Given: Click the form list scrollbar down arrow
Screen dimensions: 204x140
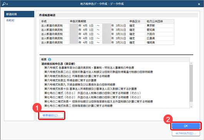Looking at the screenshot, I should click(x=191, y=107).
